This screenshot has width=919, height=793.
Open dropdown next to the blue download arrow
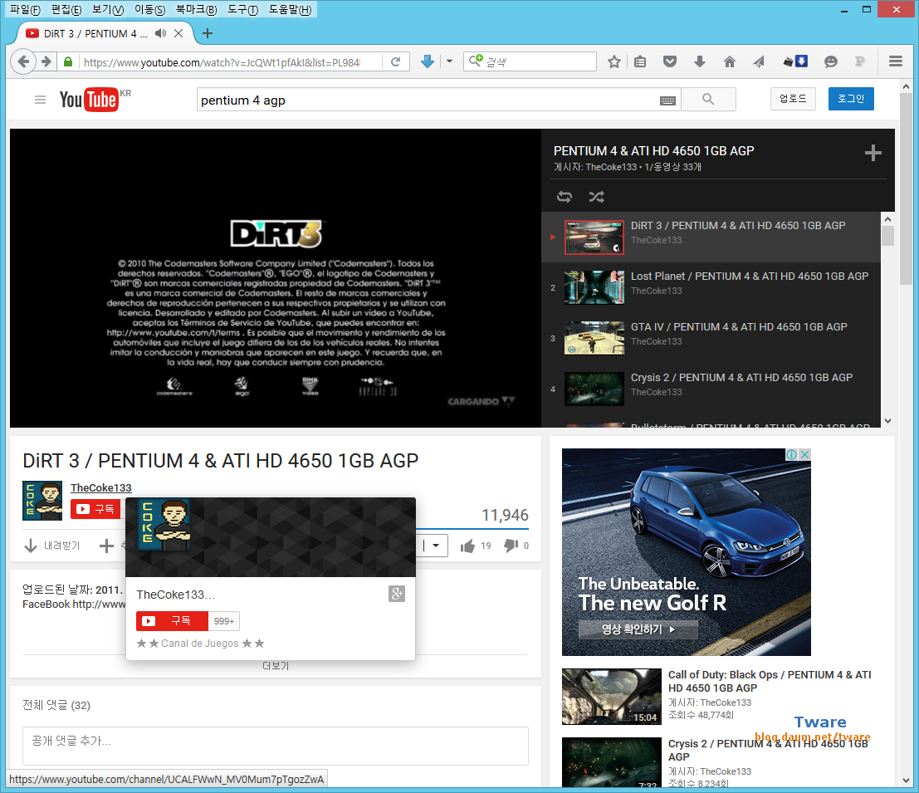click(449, 61)
